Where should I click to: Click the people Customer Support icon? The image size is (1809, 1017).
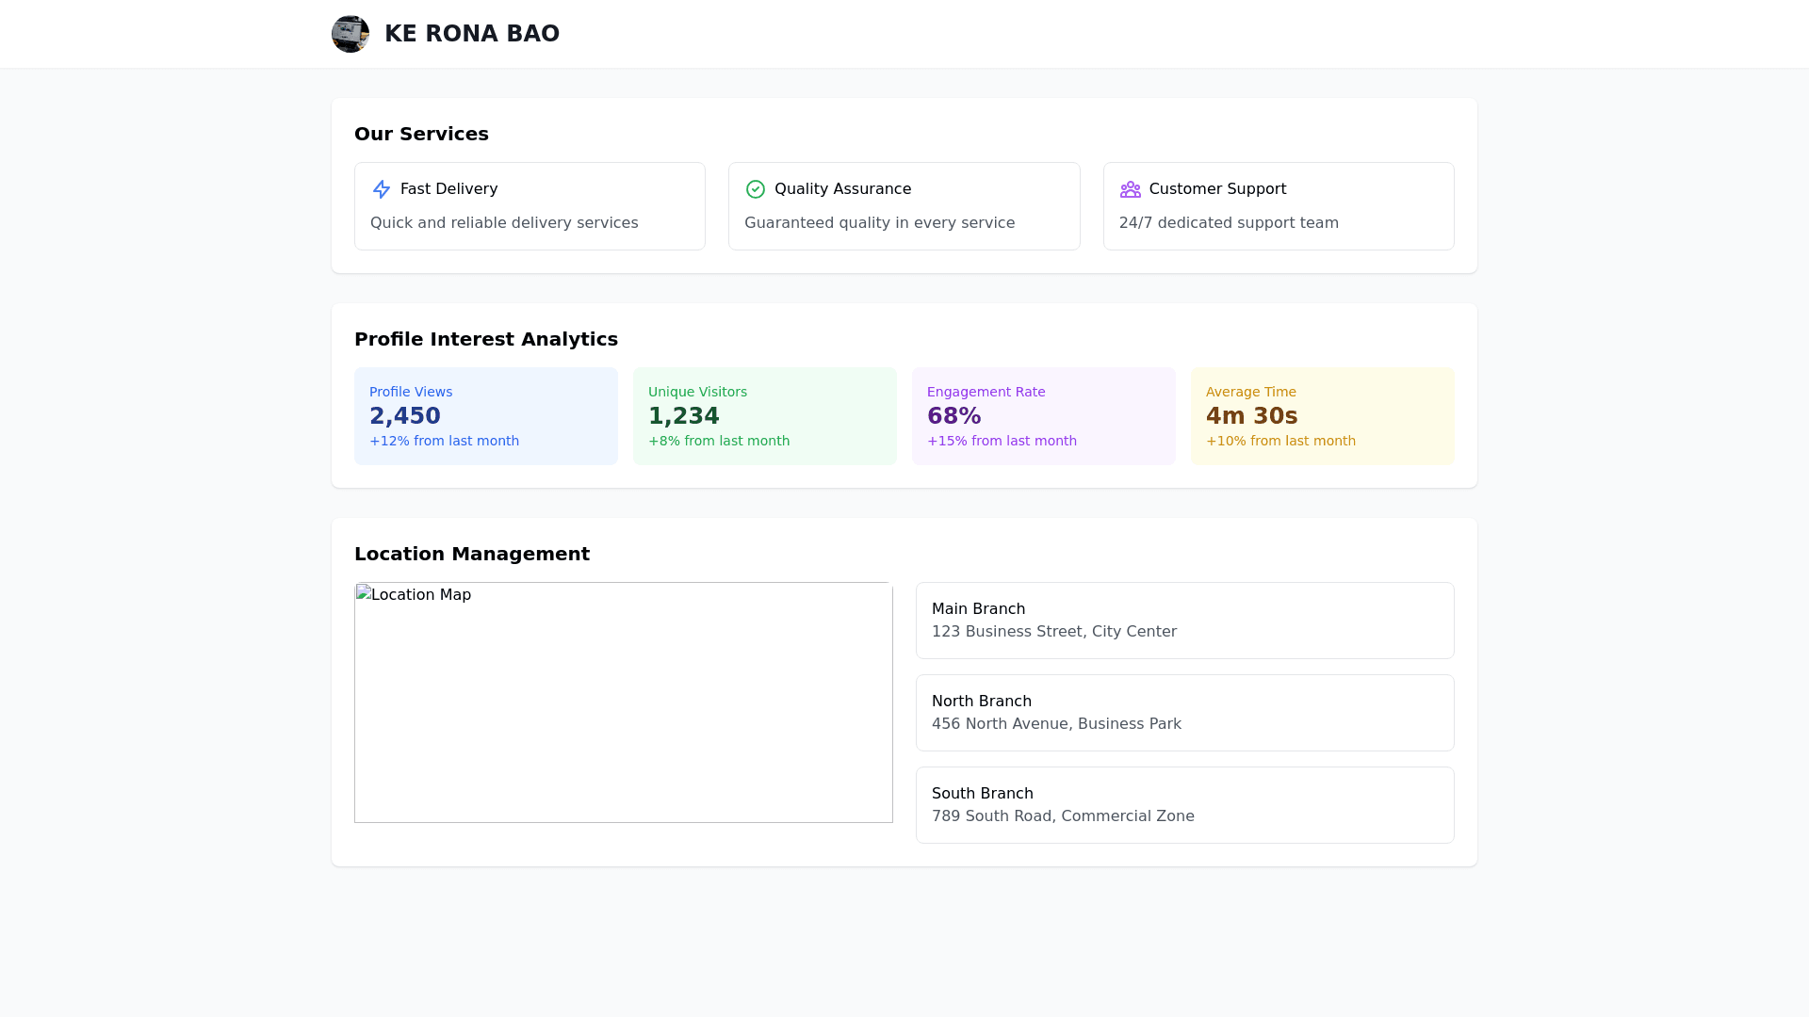click(x=1130, y=189)
